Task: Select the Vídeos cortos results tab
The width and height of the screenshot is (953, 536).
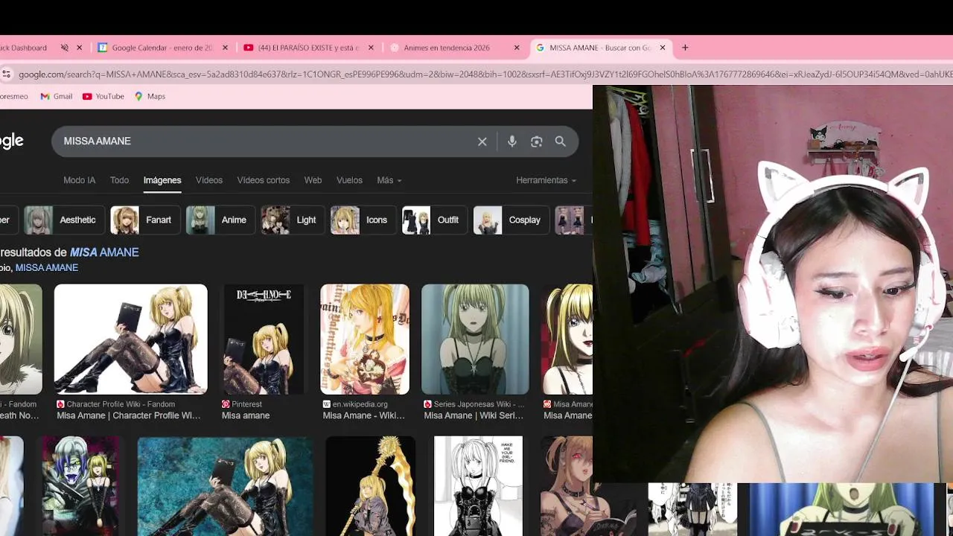Action: click(x=263, y=180)
